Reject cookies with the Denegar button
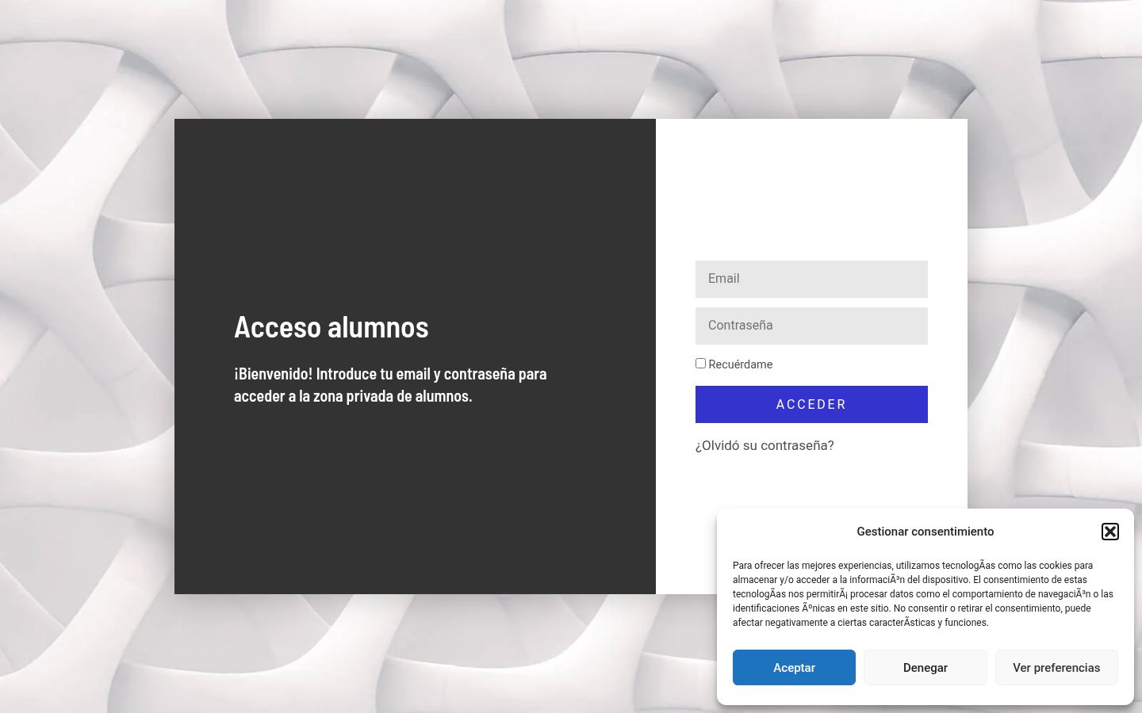Viewport: 1142px width, 713px height. 925,667
